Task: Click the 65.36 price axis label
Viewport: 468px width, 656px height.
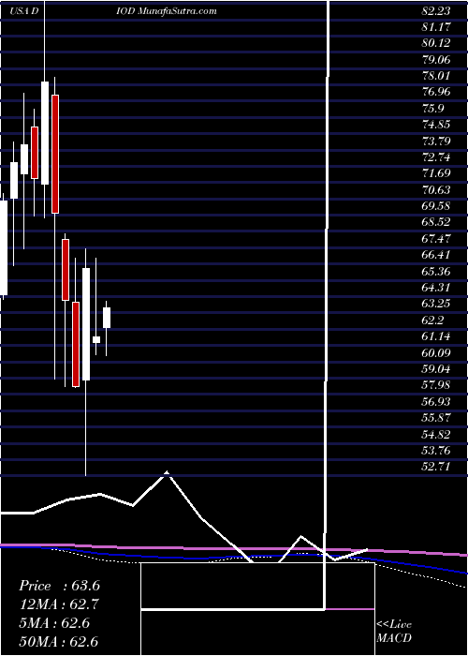Action: click(435, 272)
